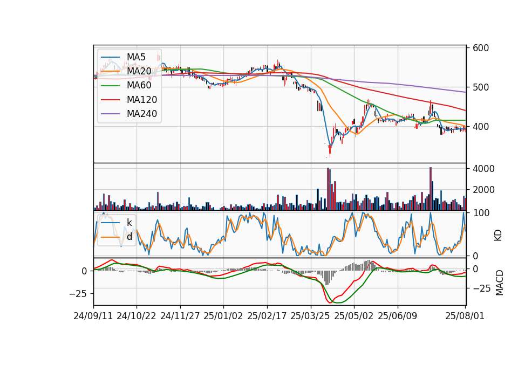Click the 600 price axis label
518x372 pixels.
click(x=481, y=48)
